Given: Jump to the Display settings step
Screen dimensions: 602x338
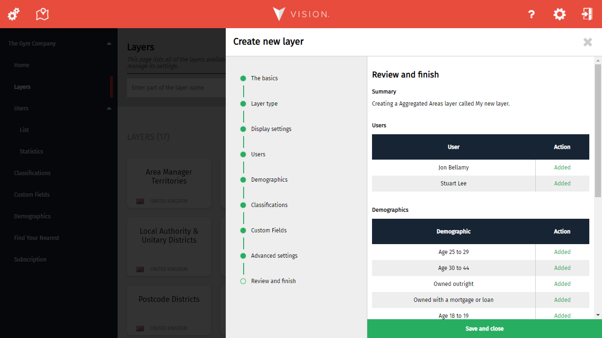Looking at the screenshot, I should click(x=271, y=129).
